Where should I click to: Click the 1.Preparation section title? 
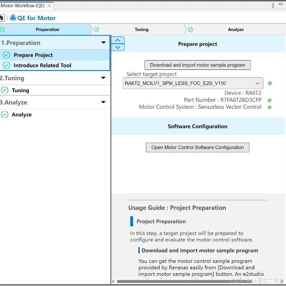21,43
